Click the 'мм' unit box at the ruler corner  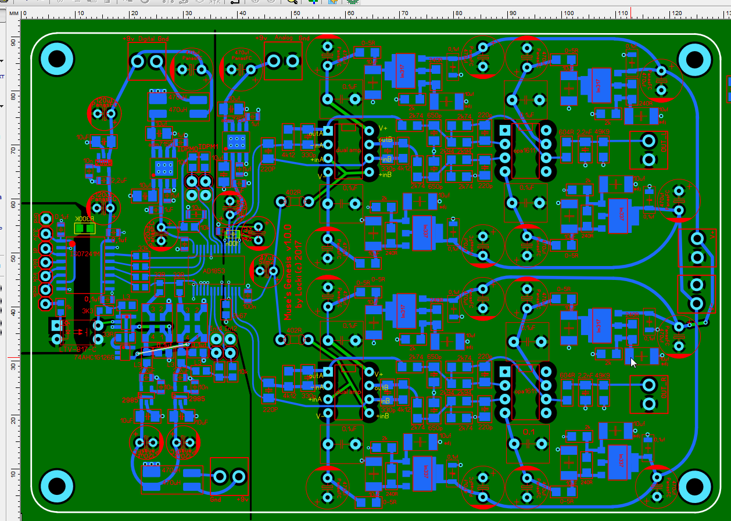click(10, 13)
